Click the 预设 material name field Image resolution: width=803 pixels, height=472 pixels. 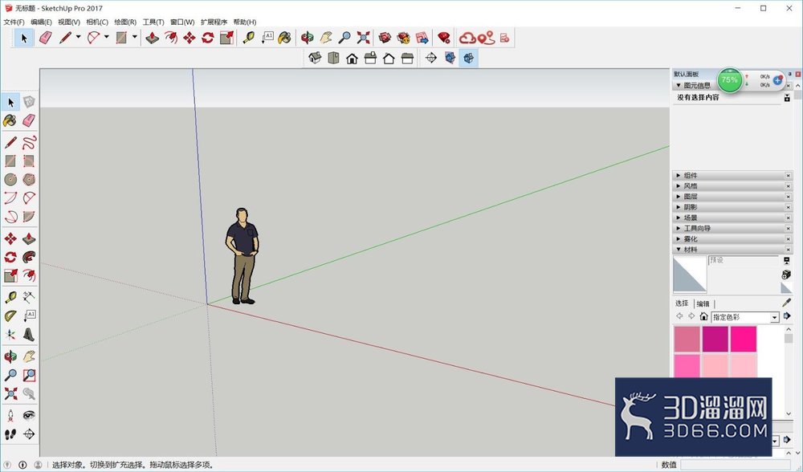pyautogui.click(x=744, y=260)
